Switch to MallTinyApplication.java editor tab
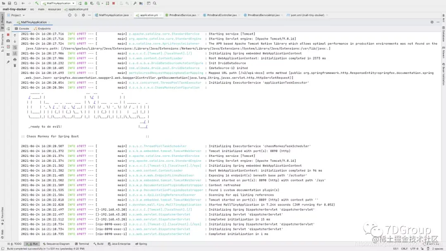 pyautogui.click(x=114, y=15)
